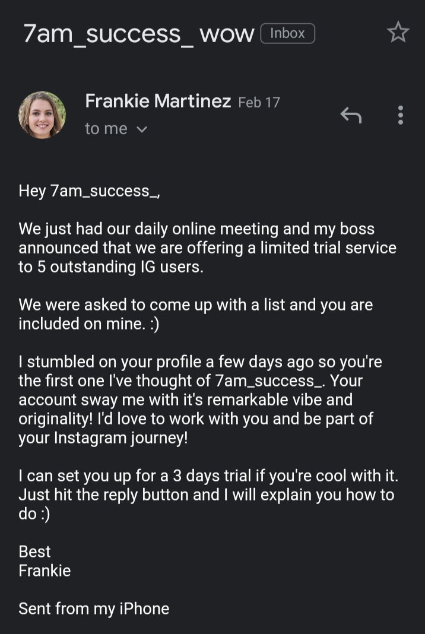Screen dimensions: 425x634
Task: Tap the 'Sent from my iPhone' footer
Action: (94, 609)
